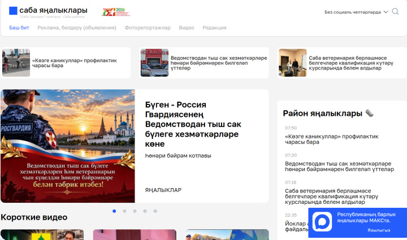Open Ведомстводан тыш сак headline in top card
407x240 pixels.
pyautogui.click(x=219, y=63)
